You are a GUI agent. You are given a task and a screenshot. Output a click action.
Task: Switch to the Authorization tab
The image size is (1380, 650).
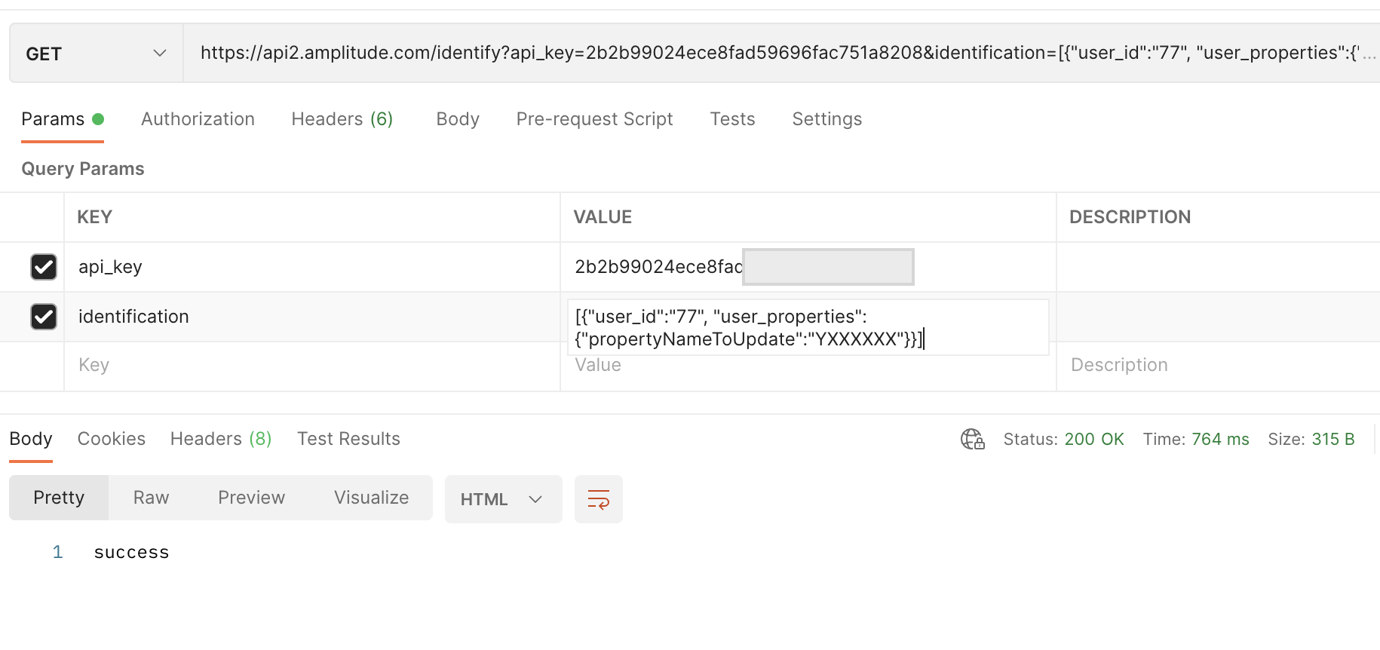[198, 119]
